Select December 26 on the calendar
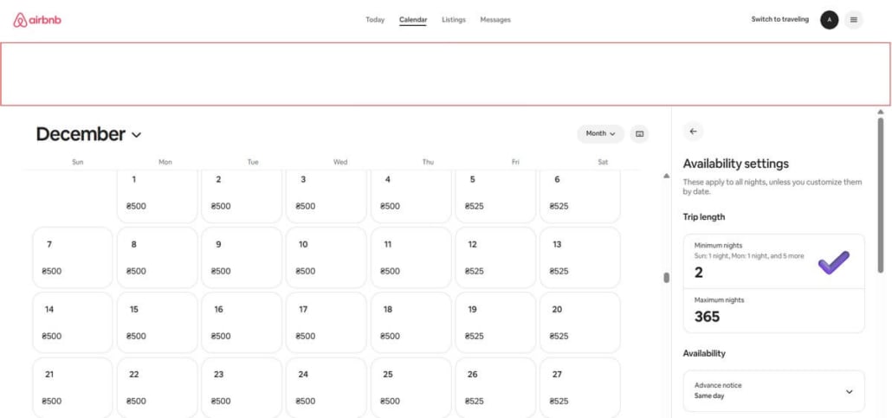The width and height of the screenshot is (892, 418). (495, 388)
